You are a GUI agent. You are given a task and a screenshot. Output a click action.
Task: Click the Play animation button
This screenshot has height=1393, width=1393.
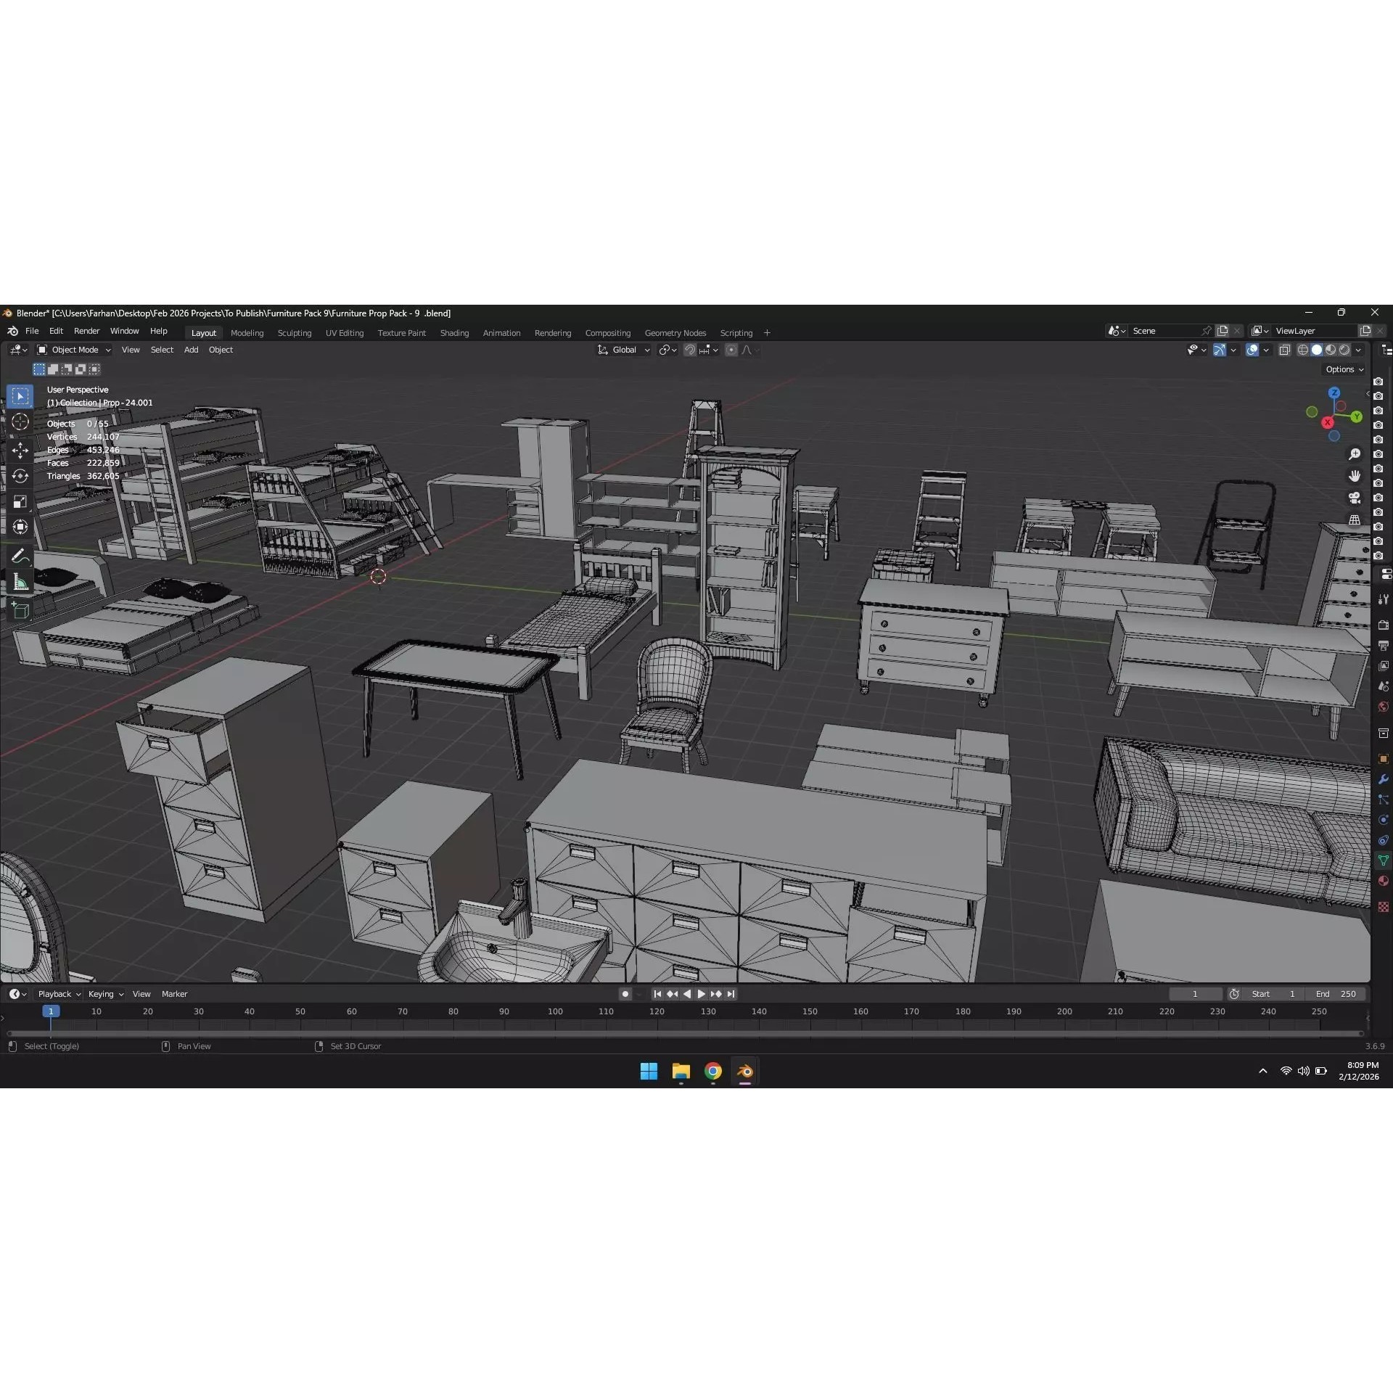click(701, 994)
